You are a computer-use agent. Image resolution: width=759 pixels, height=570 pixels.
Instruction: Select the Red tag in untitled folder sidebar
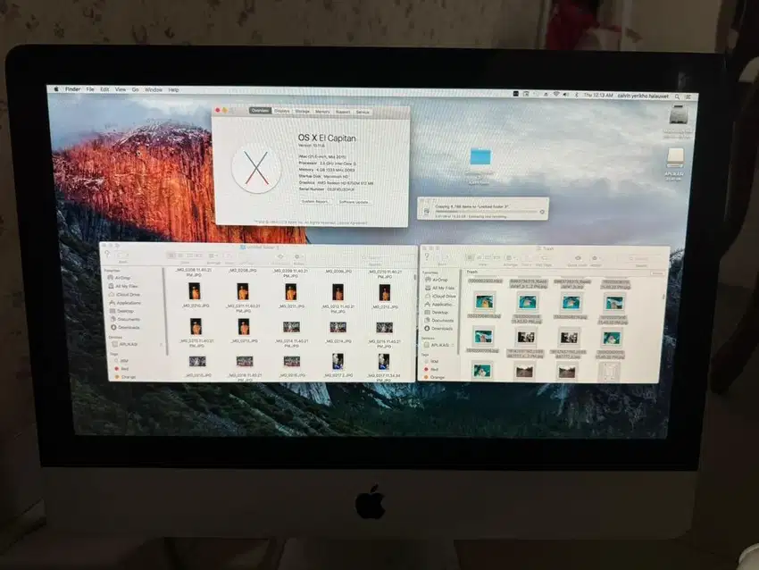[x=122, y=369]
